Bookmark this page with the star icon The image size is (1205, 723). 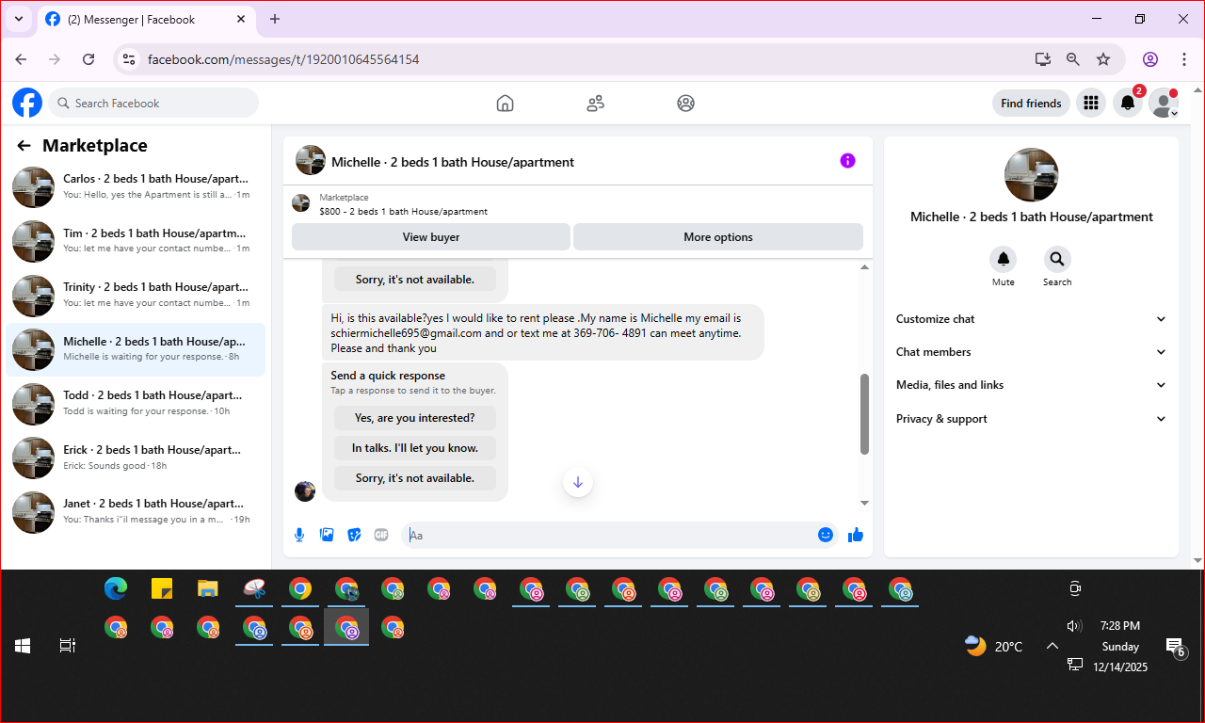coord(1103,59)
